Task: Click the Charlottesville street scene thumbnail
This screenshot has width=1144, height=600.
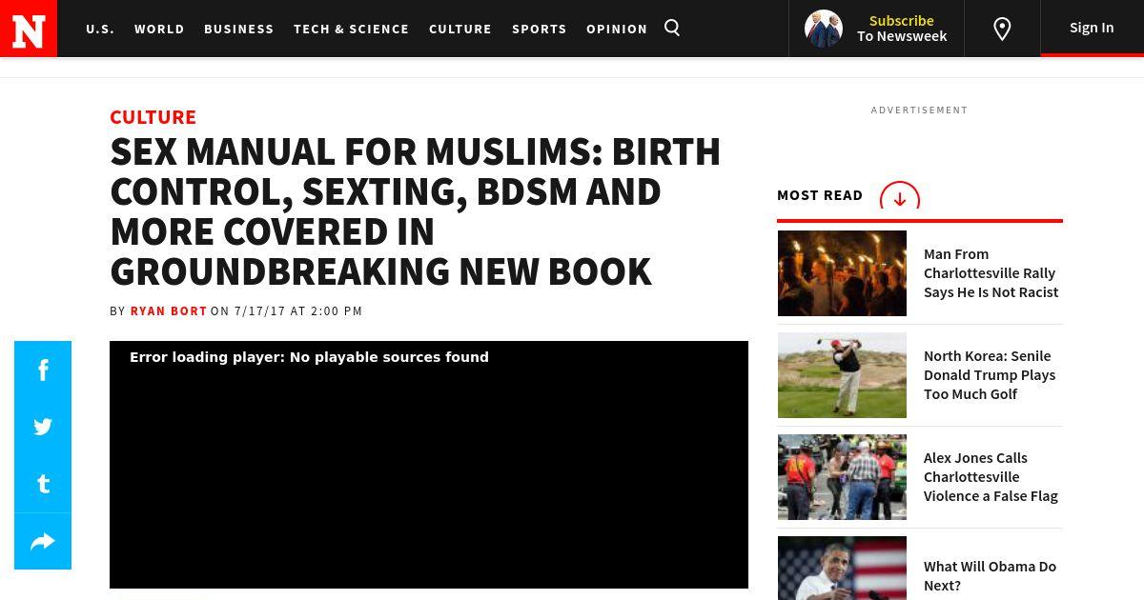Action: 842,477
